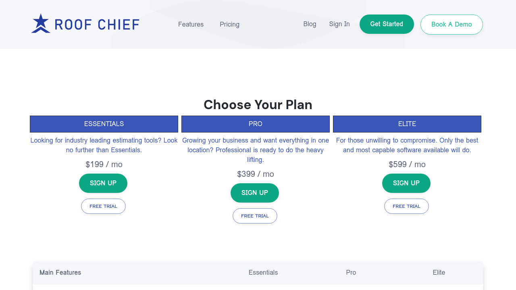
Task: Start the Elite free trial
Action: (x=406, y=206)
